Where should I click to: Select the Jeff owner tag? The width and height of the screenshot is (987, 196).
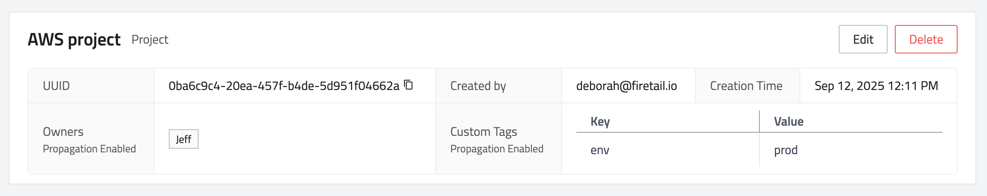tap(184, 139)
